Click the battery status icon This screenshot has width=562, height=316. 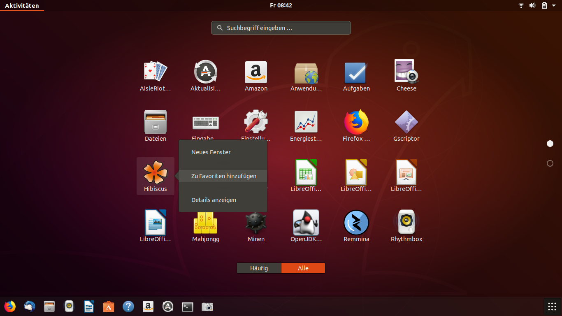[x=544, y=5]
